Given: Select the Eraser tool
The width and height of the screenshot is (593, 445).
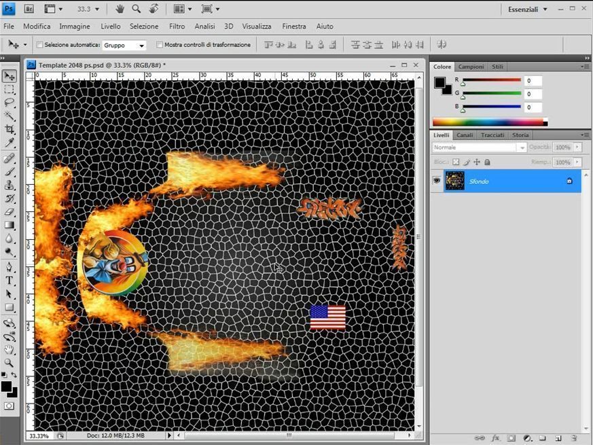Looking at the screenshot, I should [10, 211].
